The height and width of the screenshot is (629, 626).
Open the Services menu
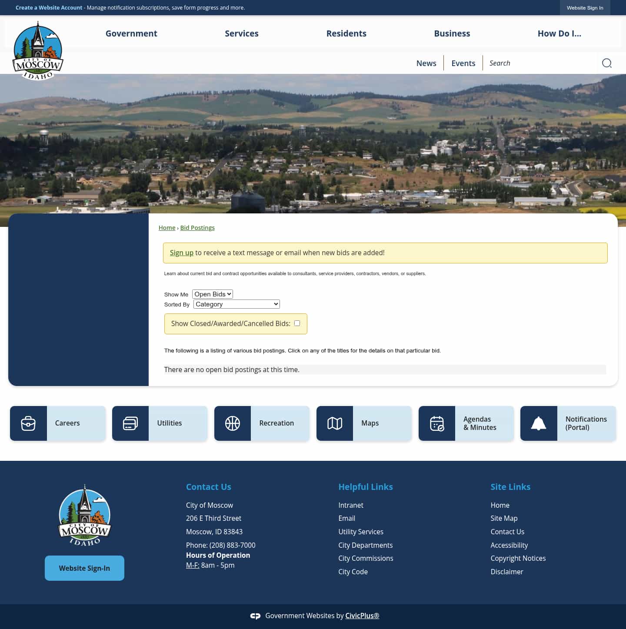[242, 33]
